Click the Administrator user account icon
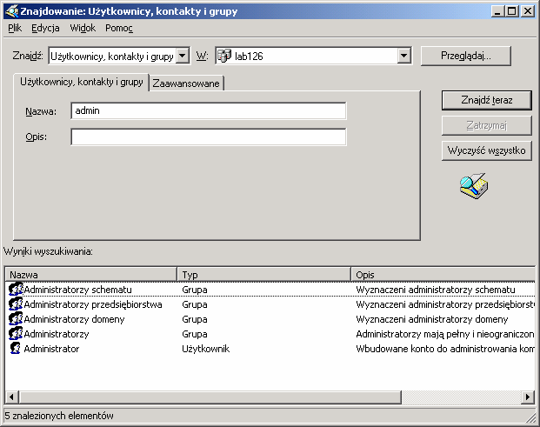The height and width of the screenshot is (427, 540). 15,349
